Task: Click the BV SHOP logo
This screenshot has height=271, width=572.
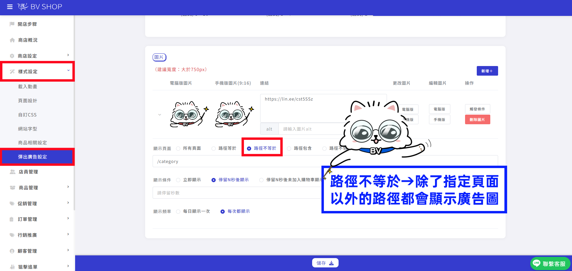Action: point(40,7)
